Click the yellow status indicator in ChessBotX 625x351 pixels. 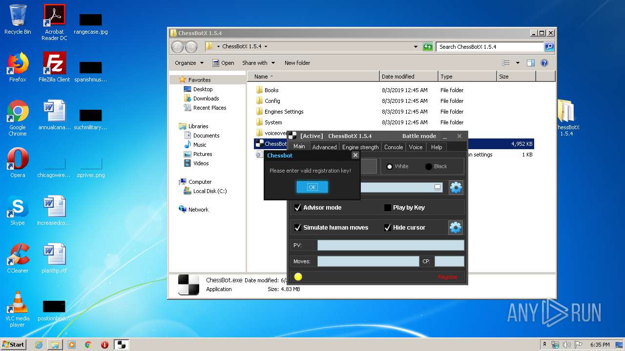click(x=298, y=277)
